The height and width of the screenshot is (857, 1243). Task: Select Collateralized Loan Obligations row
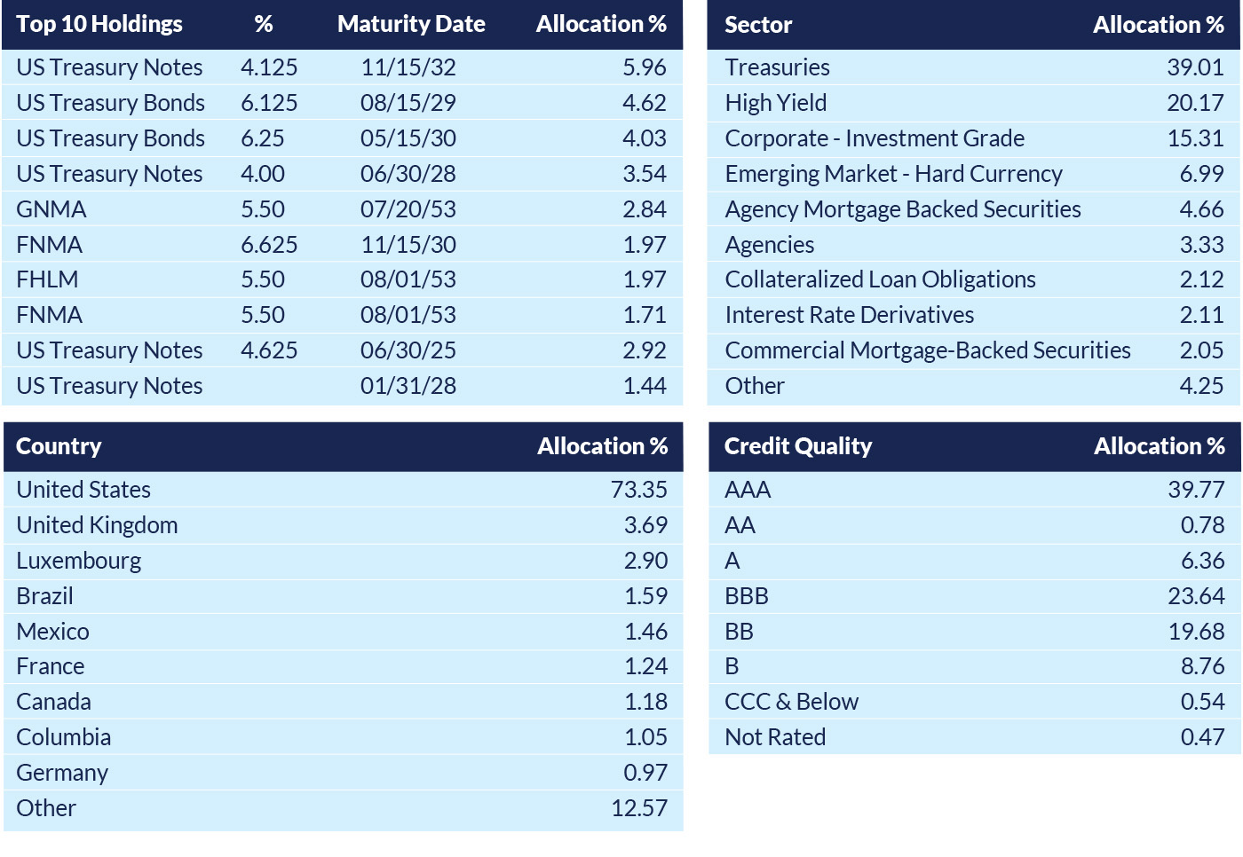click(x=880, y=279)
